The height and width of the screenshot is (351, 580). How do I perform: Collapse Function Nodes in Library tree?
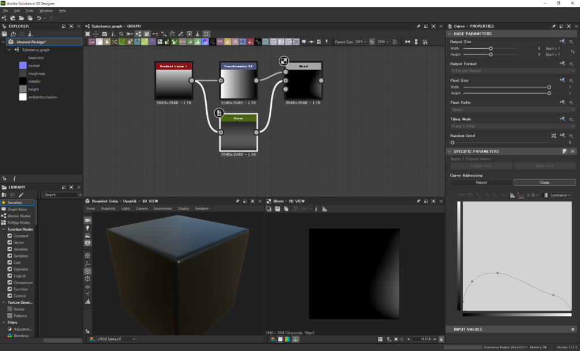(4, 229)
